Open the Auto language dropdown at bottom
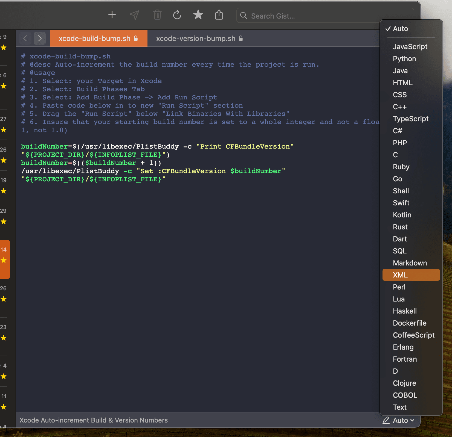The image size is (452, 437). pyautogui.click(x=404, y=420)
